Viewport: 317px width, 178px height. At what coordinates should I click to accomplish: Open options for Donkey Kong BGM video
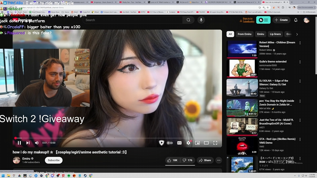click(x=300, y=159)
